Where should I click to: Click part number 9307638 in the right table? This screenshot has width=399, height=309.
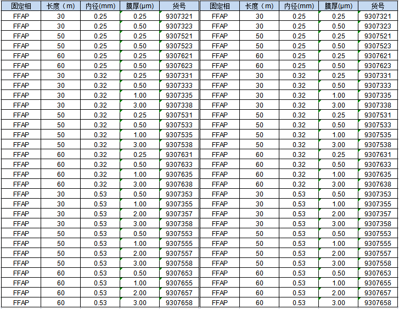click(378, 184)
